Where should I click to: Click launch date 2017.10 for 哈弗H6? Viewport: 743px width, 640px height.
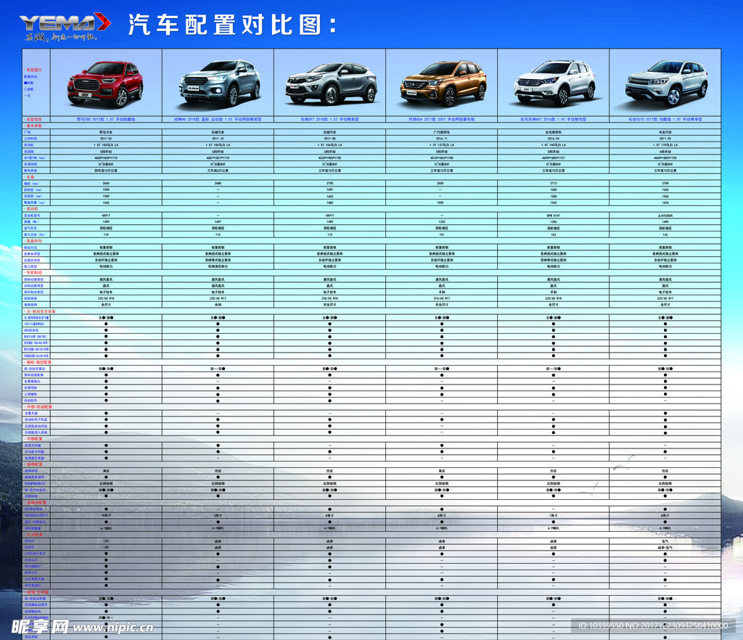point(218,139)
